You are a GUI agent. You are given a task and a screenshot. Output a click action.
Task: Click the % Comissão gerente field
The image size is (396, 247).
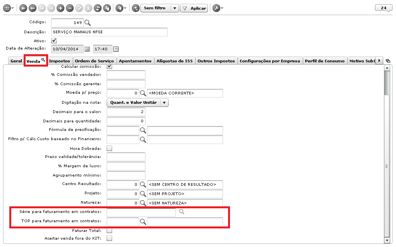click(126, 84)
